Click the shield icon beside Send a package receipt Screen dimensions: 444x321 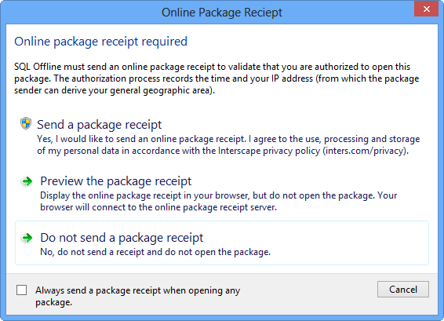pyautogui.click(x=26, y=123)
